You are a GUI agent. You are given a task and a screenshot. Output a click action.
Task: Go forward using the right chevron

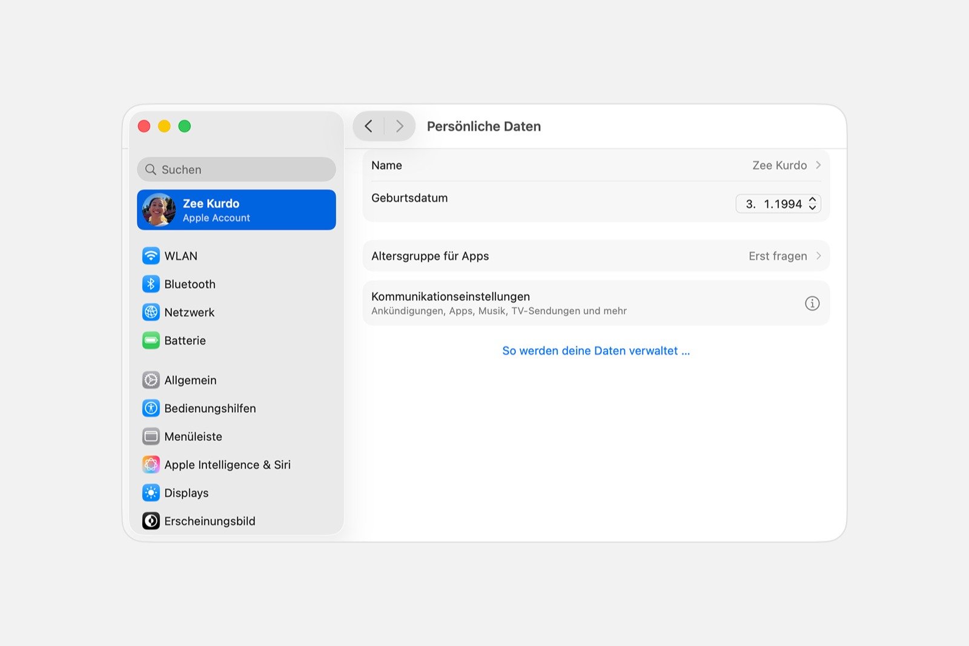pos(400,126)
